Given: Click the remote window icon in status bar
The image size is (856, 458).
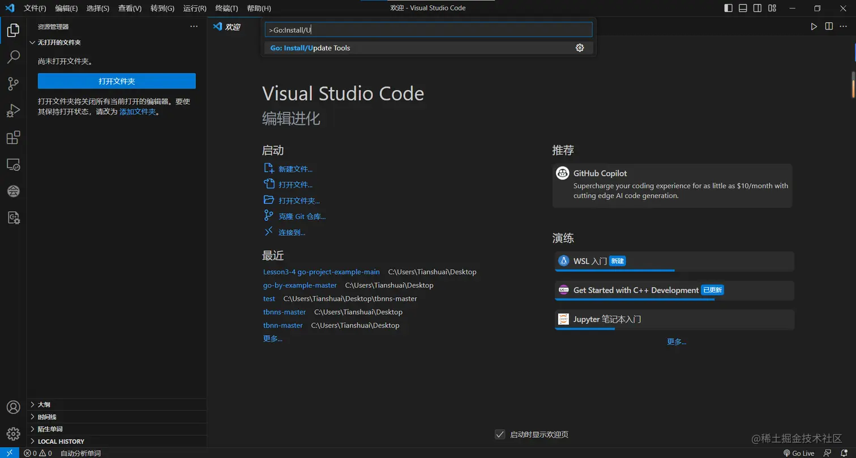Looking at the screenshot, I should coord(9,453).
